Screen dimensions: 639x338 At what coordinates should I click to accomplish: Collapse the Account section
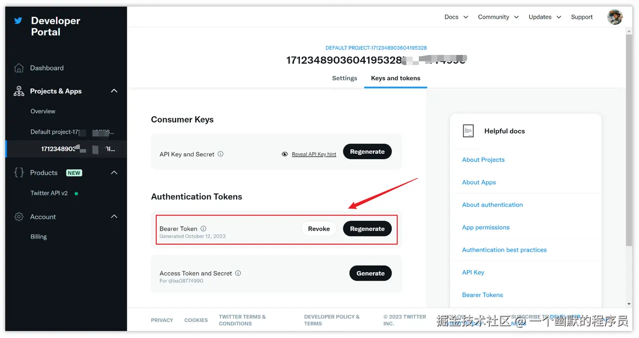[x=114, y=216]
